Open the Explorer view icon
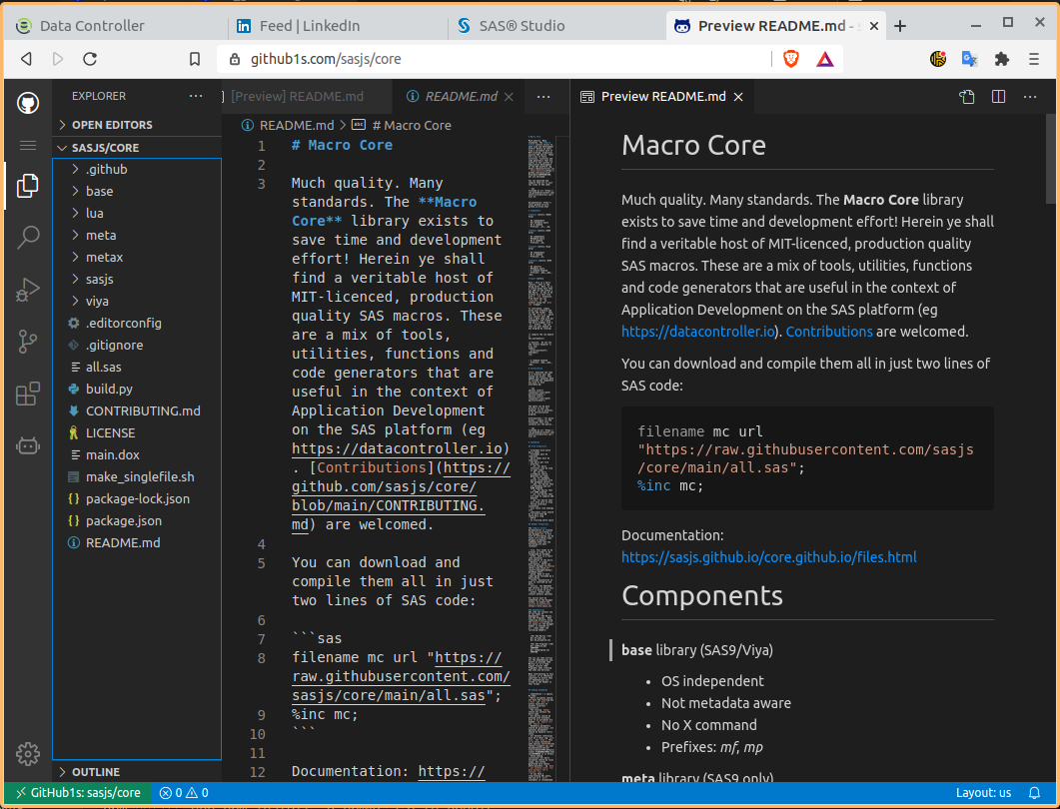Viewport: 1060px width, 809px height. (28, 186)
